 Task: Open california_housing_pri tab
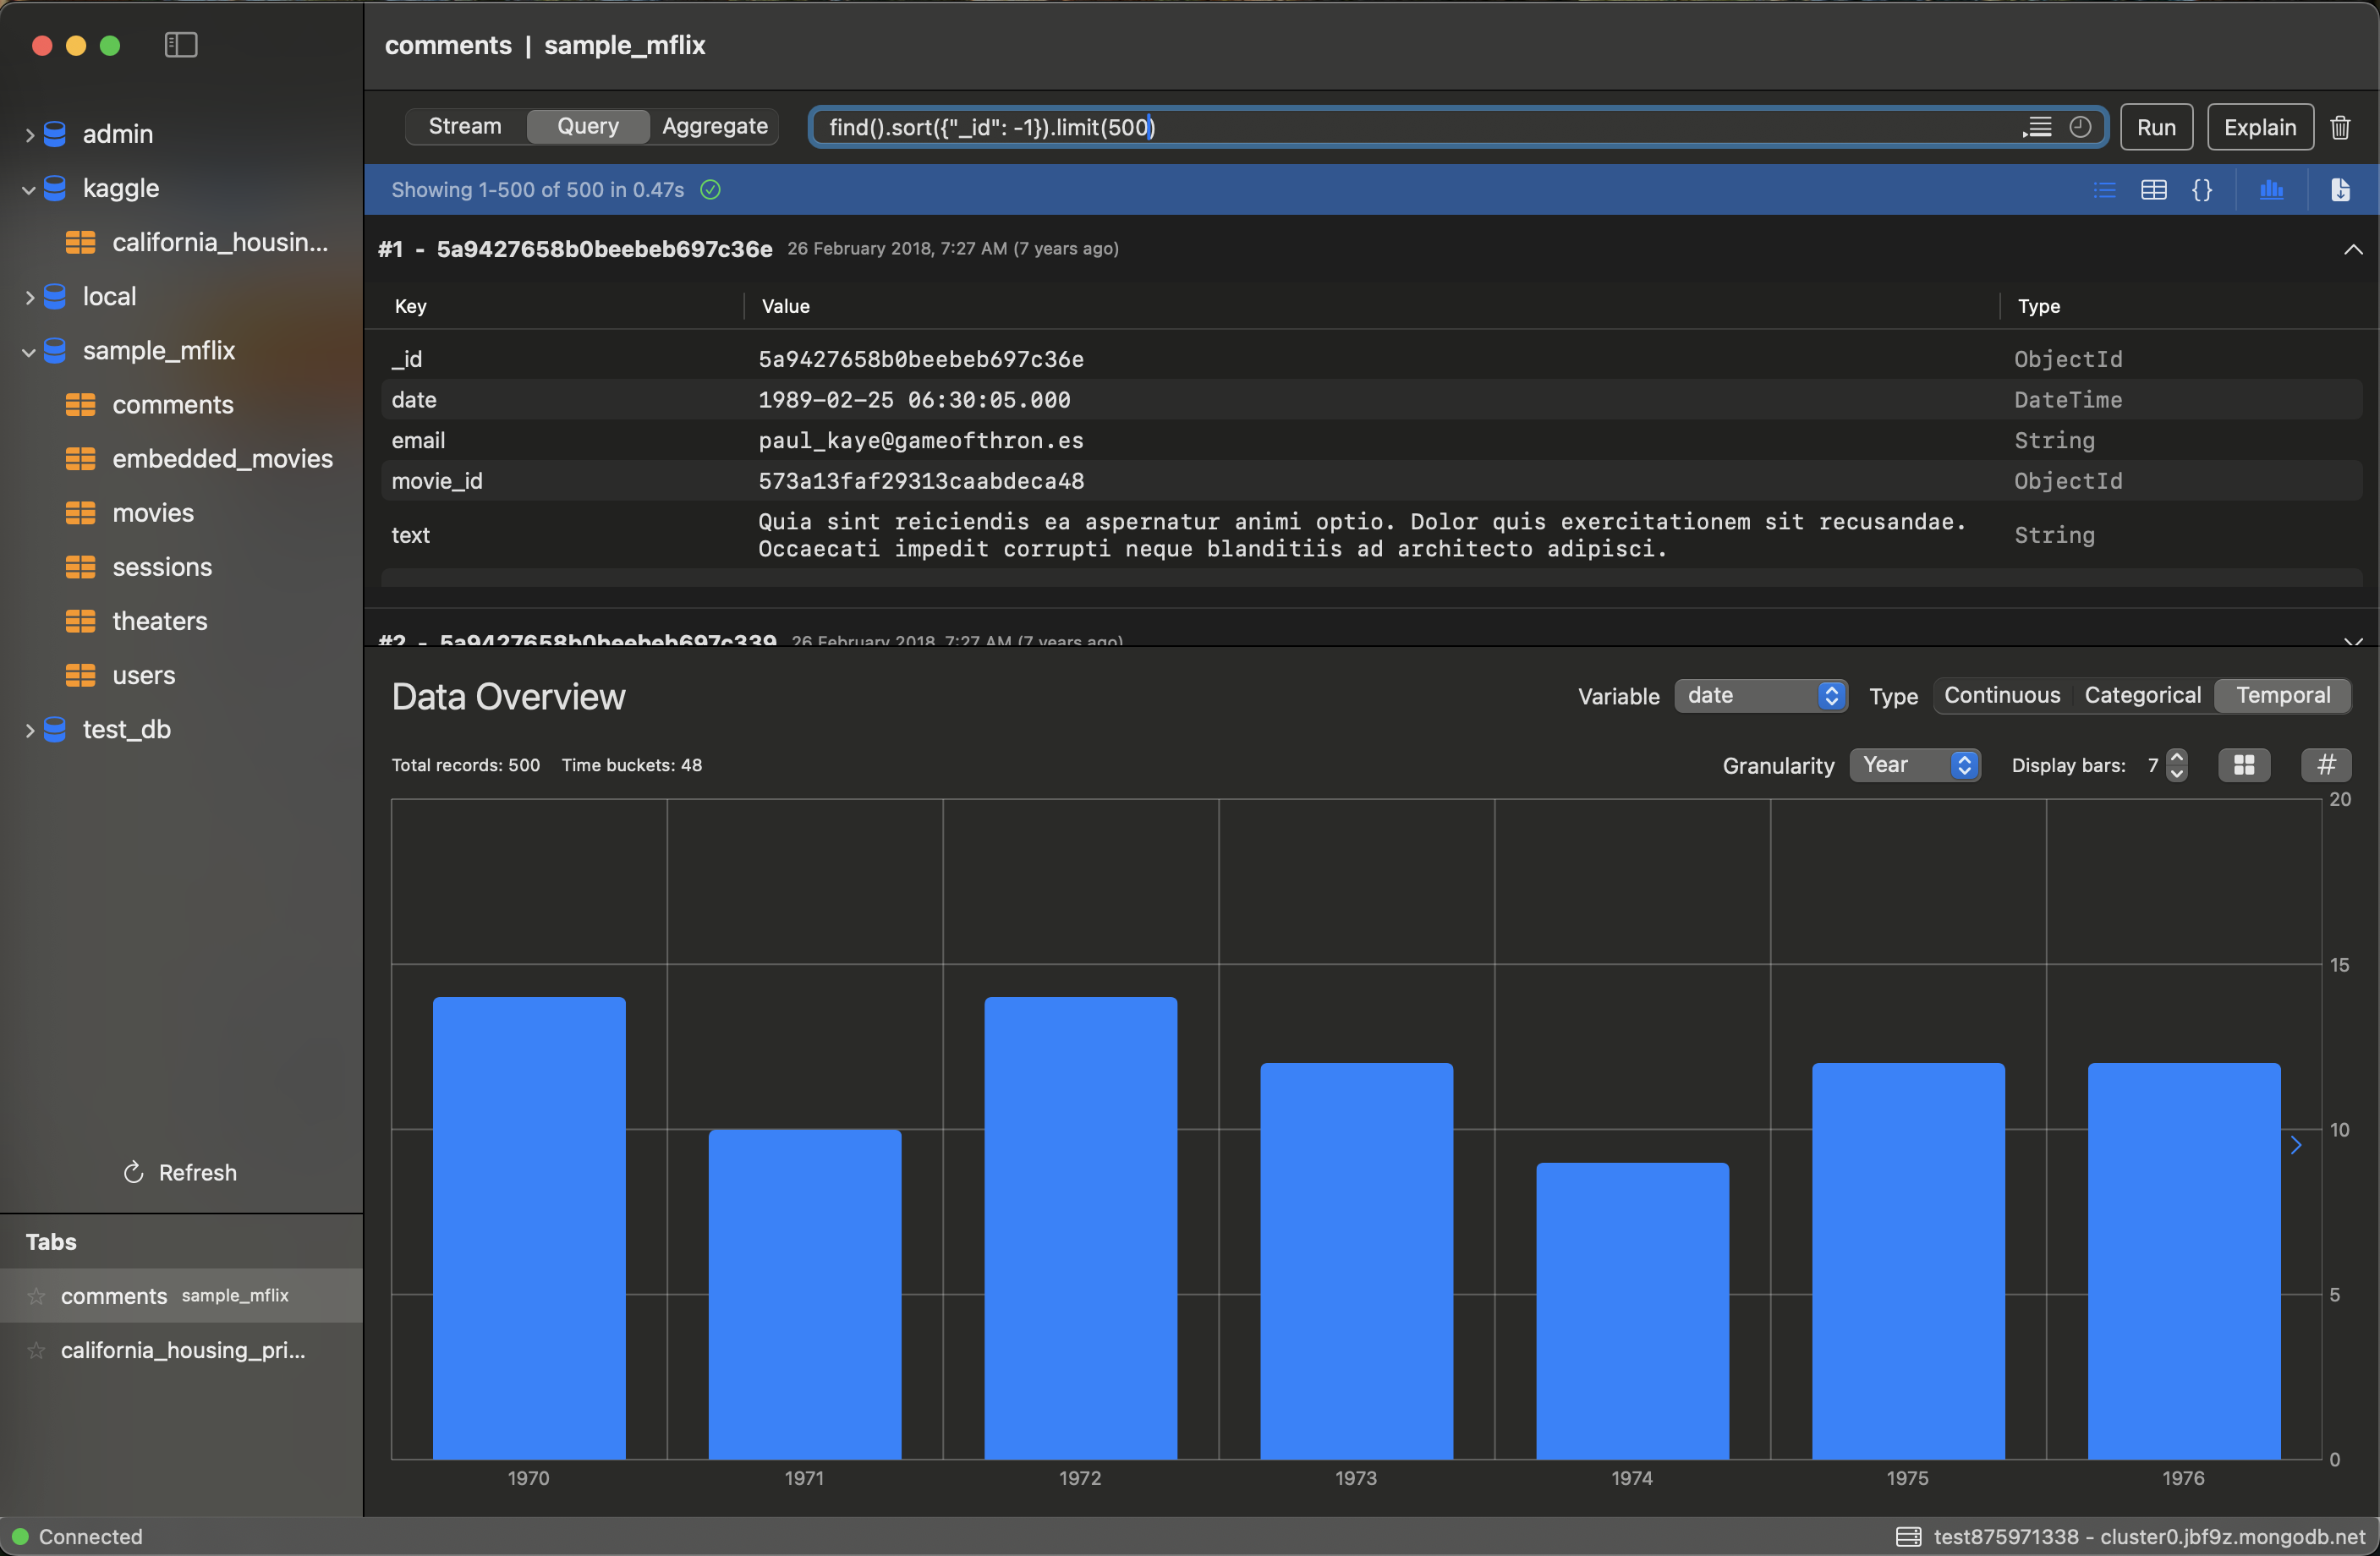pos(181,1350)
